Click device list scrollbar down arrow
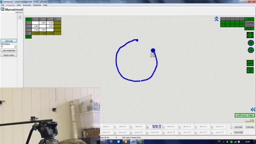This screenshot has width=256, height=144. (231, 134)
